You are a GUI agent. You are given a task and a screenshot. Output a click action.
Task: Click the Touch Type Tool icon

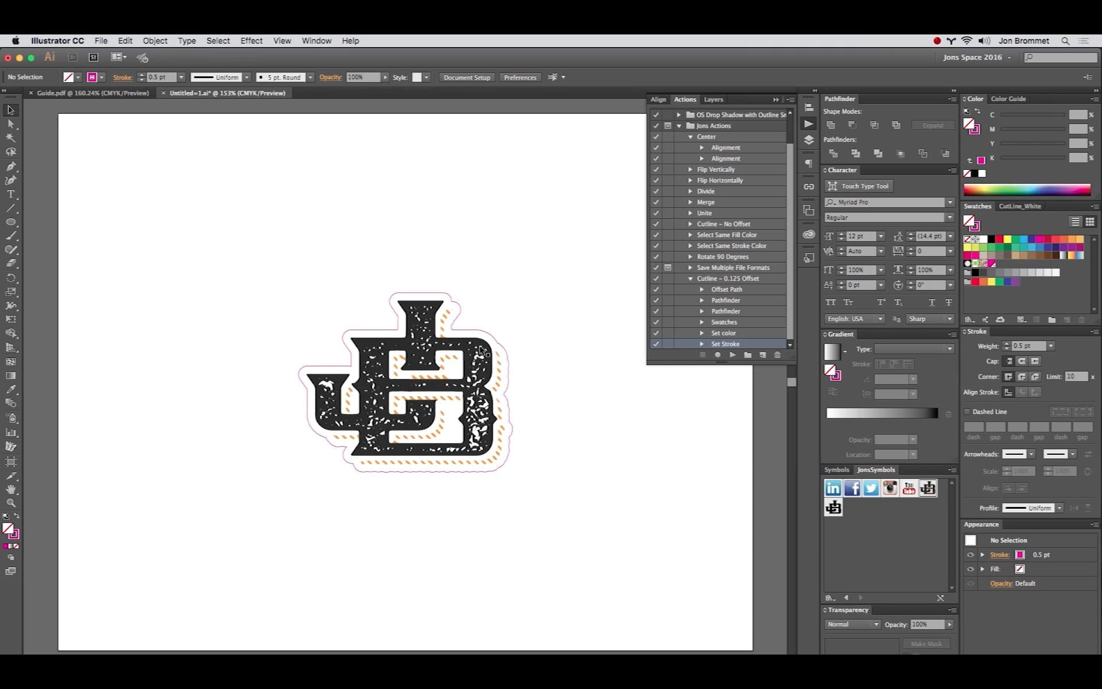tap(832, 186)
